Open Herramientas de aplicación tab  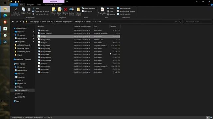tap(54, 5)
